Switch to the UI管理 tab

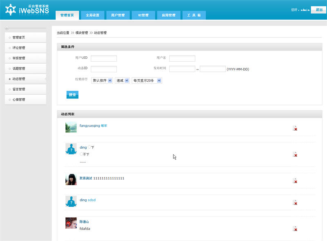click(x=143, y=15)
